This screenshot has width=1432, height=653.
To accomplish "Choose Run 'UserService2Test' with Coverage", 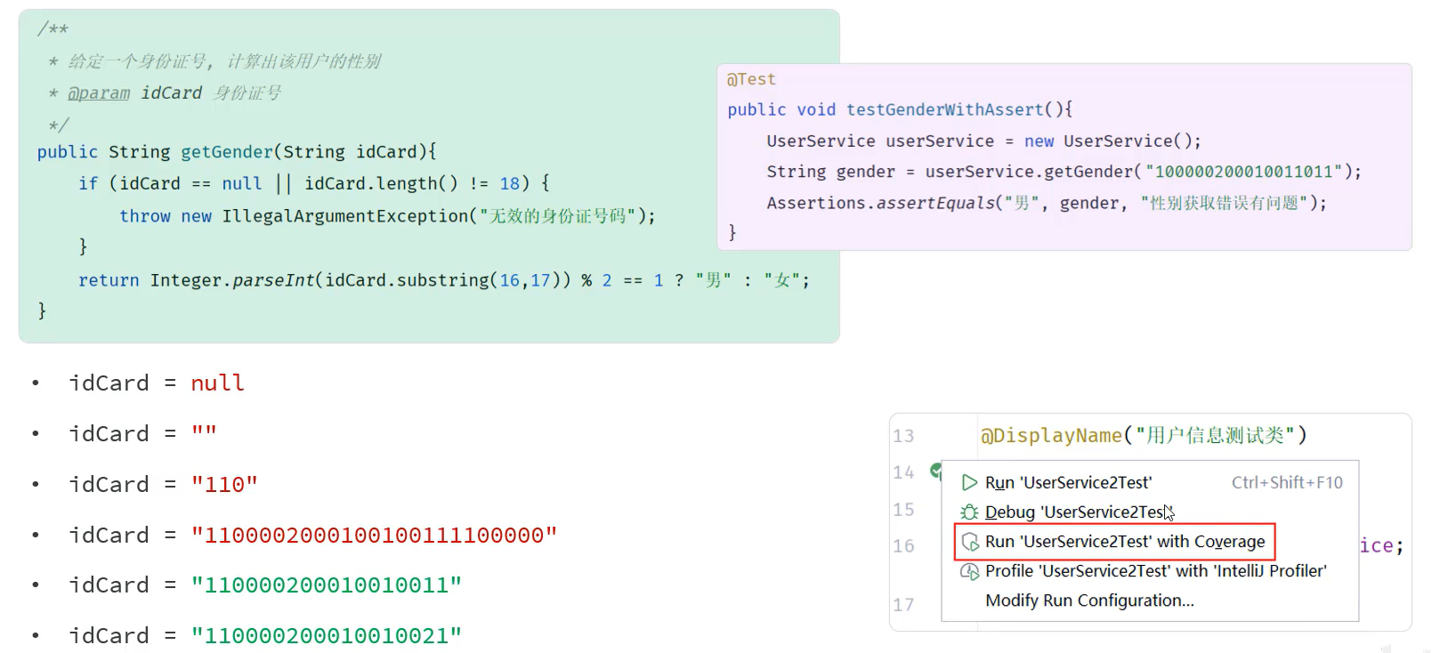I will [x=1124, y=542].
